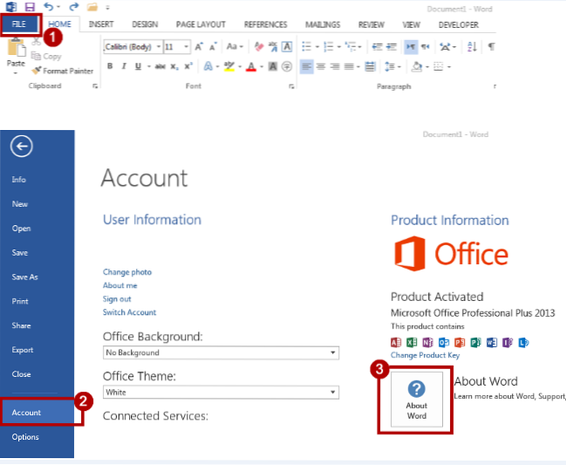Click the font color red A button
Image resolution: width=566 pixels, height=465 pixels.
[x=250, y=66]
